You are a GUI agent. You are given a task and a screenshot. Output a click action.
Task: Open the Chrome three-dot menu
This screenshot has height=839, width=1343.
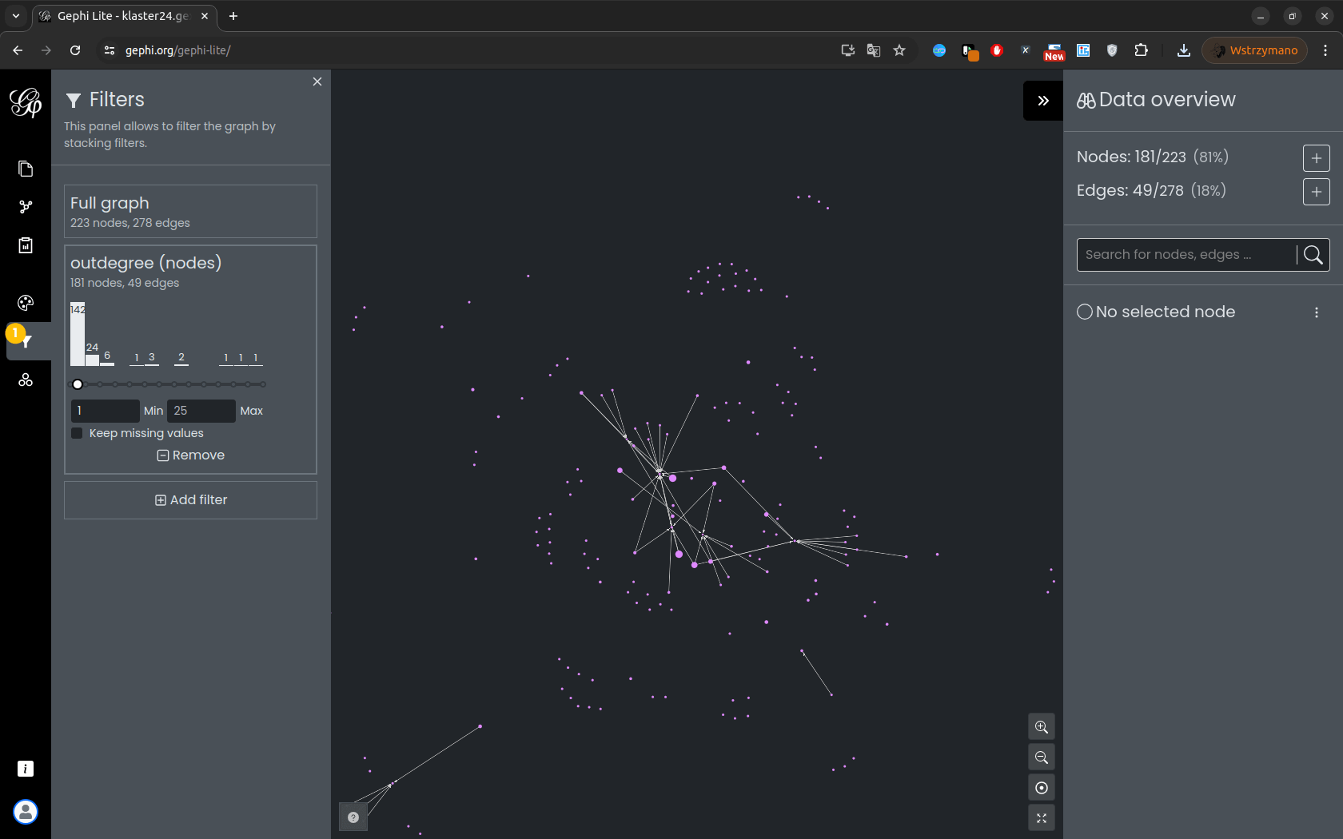click(x=1325, y=50)
